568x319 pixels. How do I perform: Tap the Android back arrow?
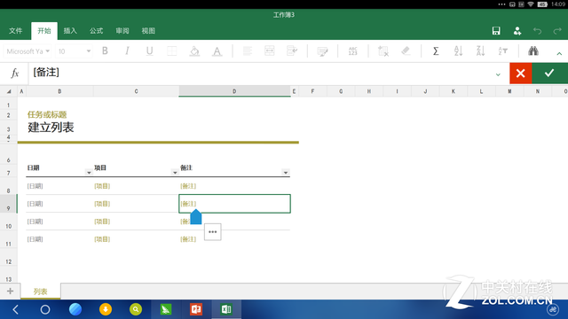(x=15, y=309)
